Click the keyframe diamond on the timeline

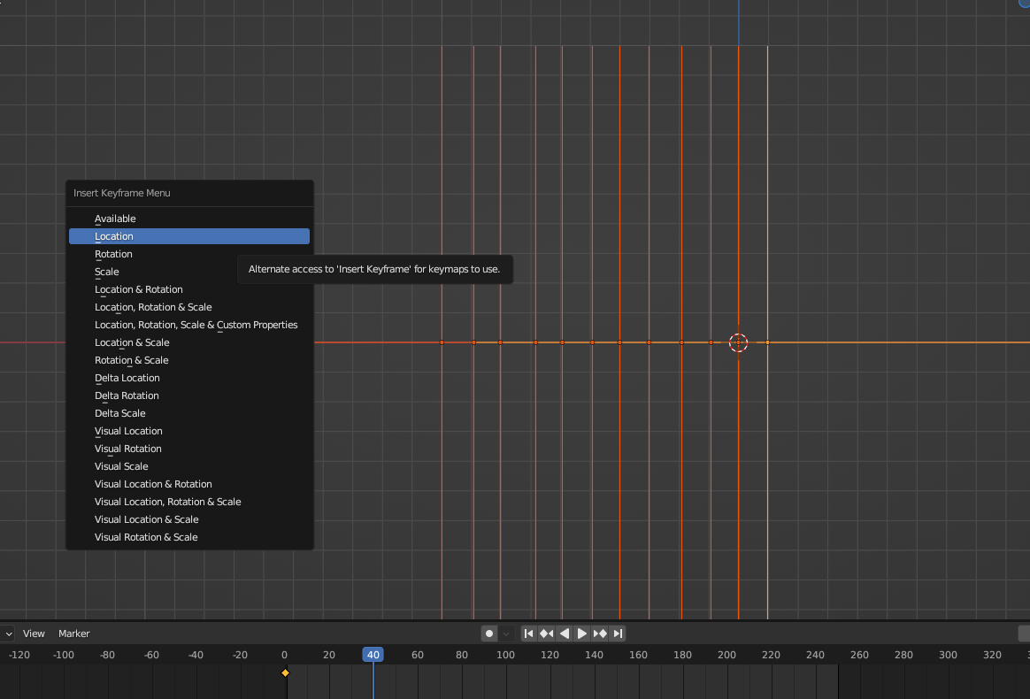pyautogui.click(x=285, y=672)
